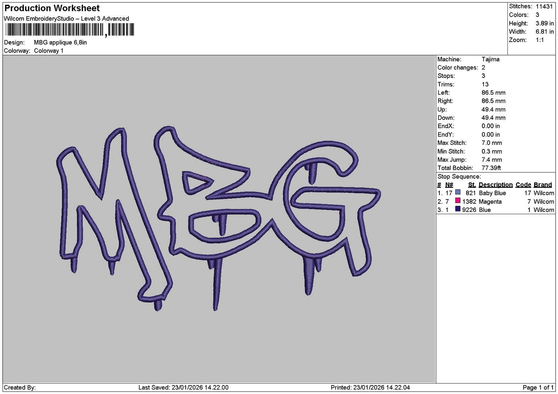This screenshot has height=394, width=558.
Task: Click the design name 'MBG applique 6,8in'
Action: [x=60, y=42]
